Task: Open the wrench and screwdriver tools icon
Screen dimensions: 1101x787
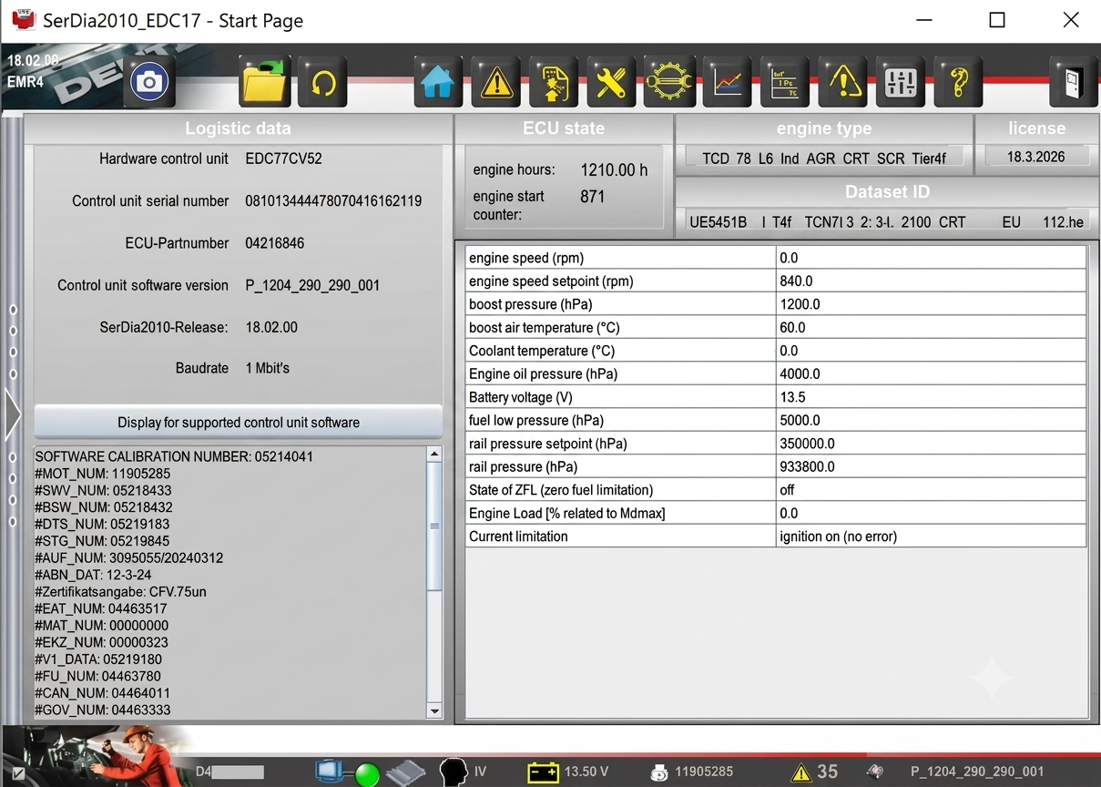Action: pyautogui.click(x=611, y=83)
